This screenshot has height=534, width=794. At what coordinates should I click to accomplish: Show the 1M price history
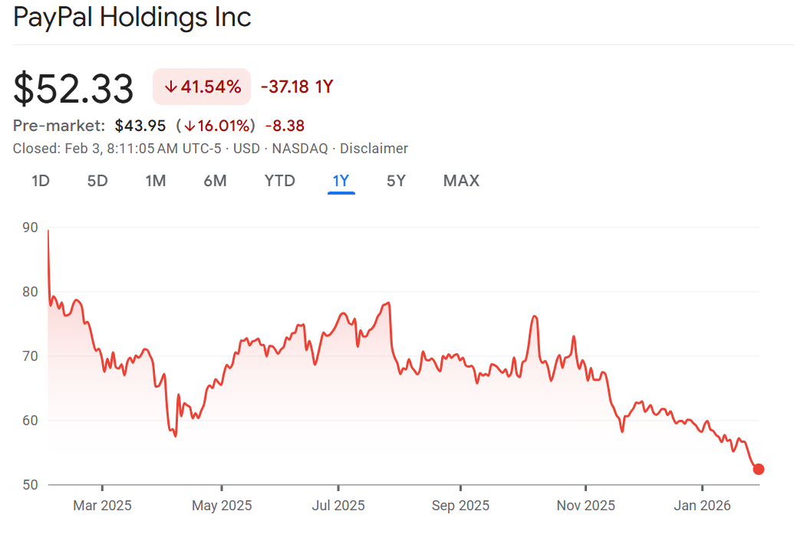click(156, 181)
